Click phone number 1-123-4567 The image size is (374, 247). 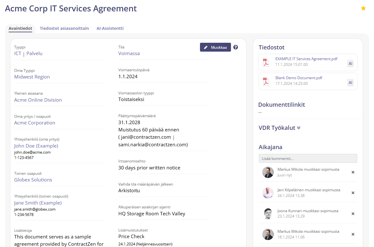[x=24, y=157]
